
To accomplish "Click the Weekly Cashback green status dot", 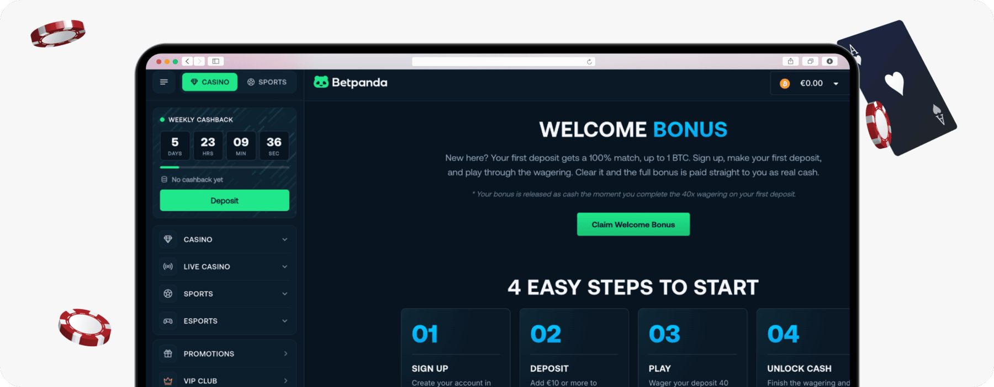I will (x=162, y=120).
